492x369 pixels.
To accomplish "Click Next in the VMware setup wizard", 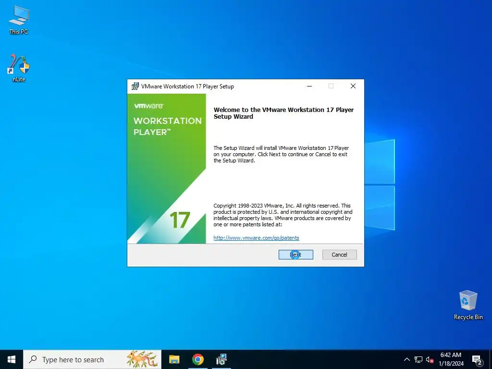I will (x=295, y=255).
